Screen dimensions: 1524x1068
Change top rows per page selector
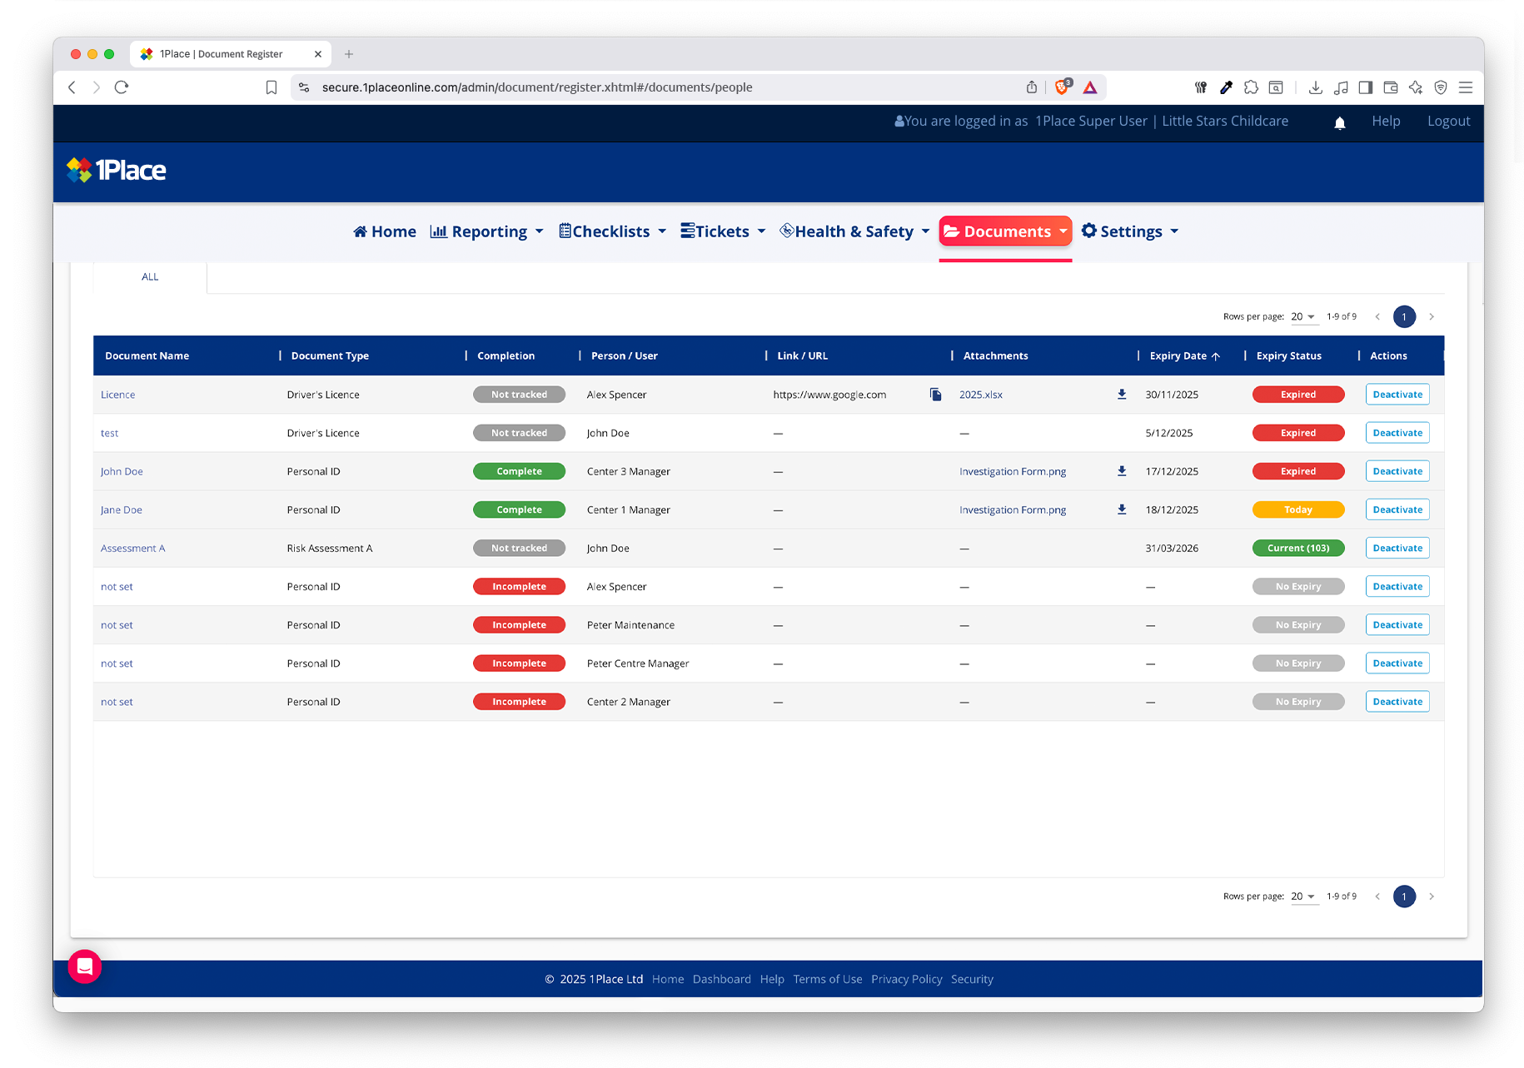(1302, 316)
